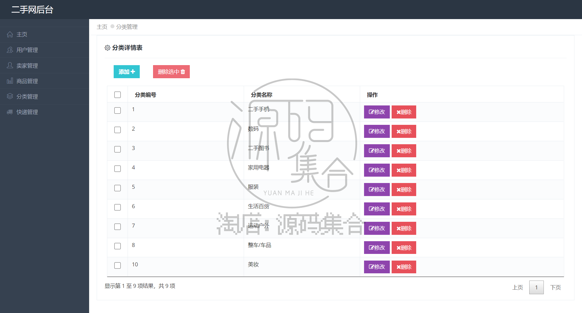582x313 pixels.
Task: Check the box for category 二手图书
Action: tap(118, 149)
